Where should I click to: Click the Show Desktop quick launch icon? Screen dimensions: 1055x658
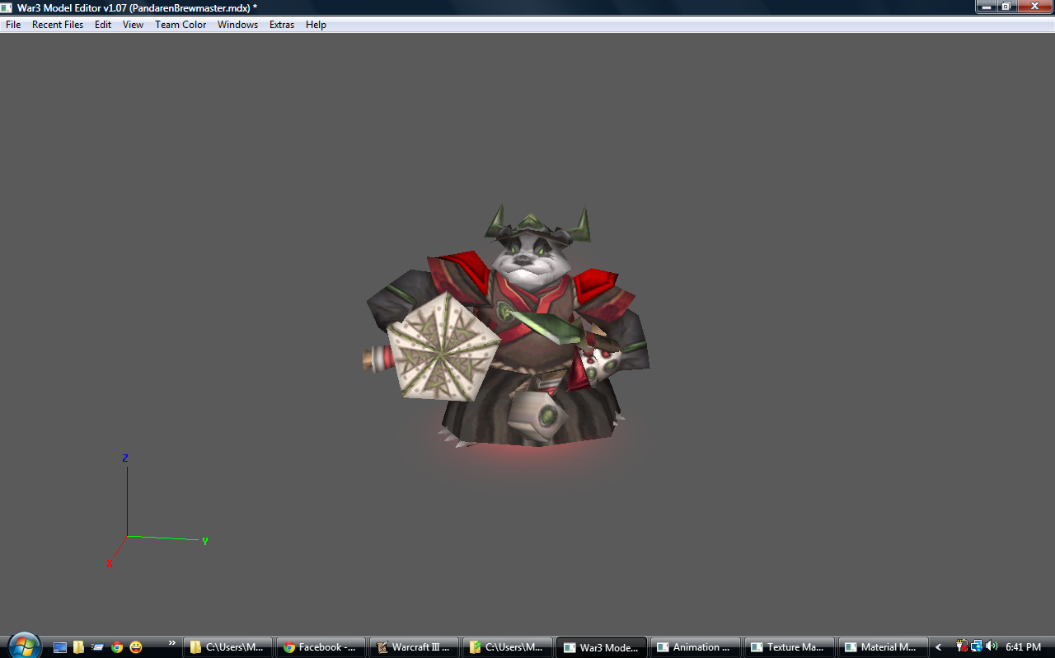60,647
